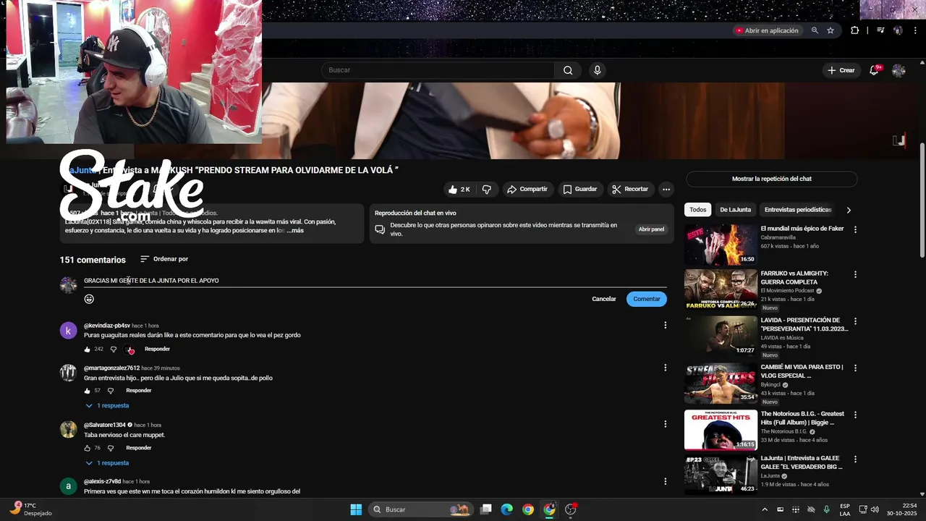926x521 pixels.
Task: Click 'Mostrar la repetición del chat'
Action: tap(771, 179)
